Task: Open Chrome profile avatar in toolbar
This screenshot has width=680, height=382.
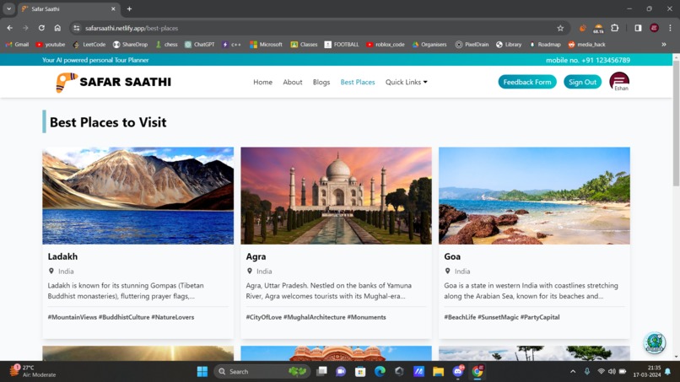Action: 654,28
